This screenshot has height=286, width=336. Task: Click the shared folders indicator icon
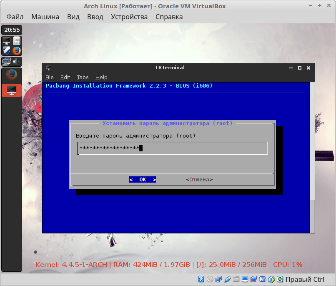click(x=236, y=279)
